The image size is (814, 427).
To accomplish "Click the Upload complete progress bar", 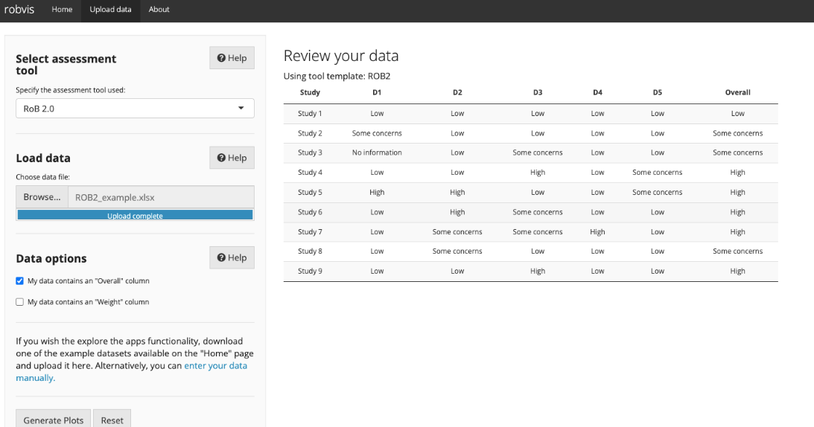I will (135, 215).
